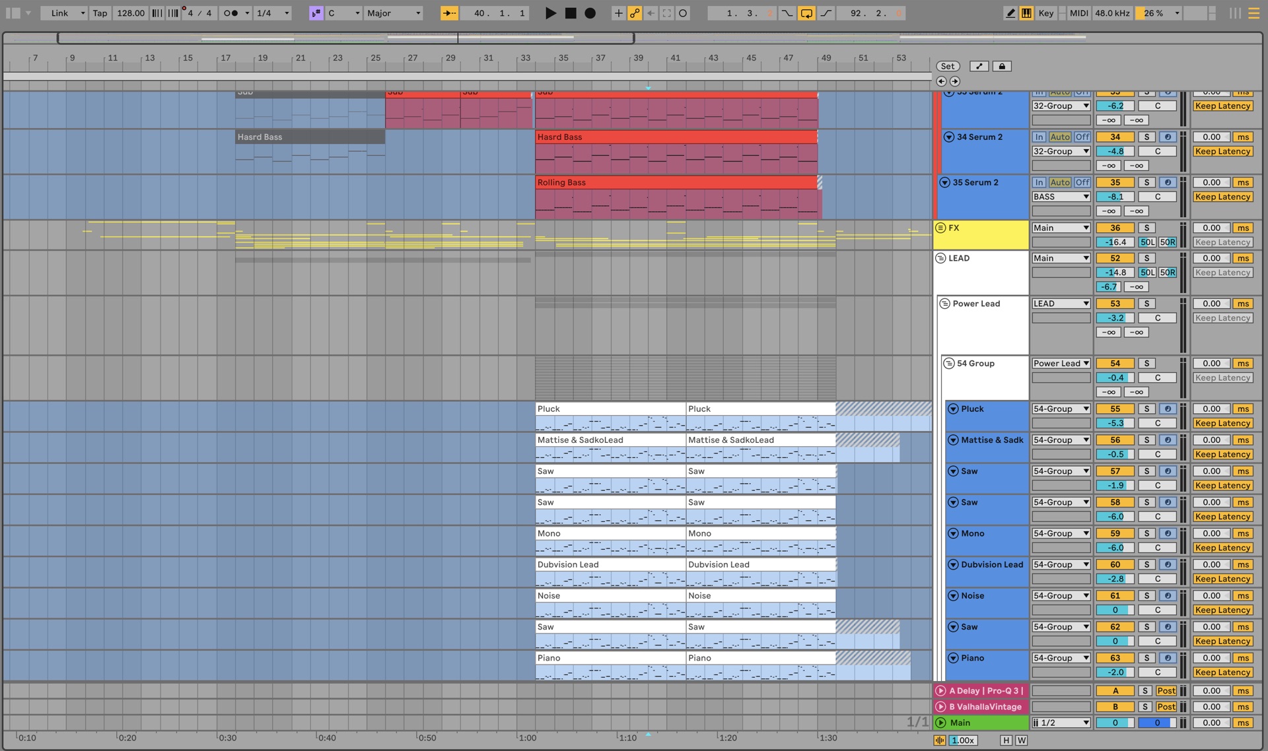Jump to the next locator arrow
Screen dimensions: 1268x751
coord(955,81)
